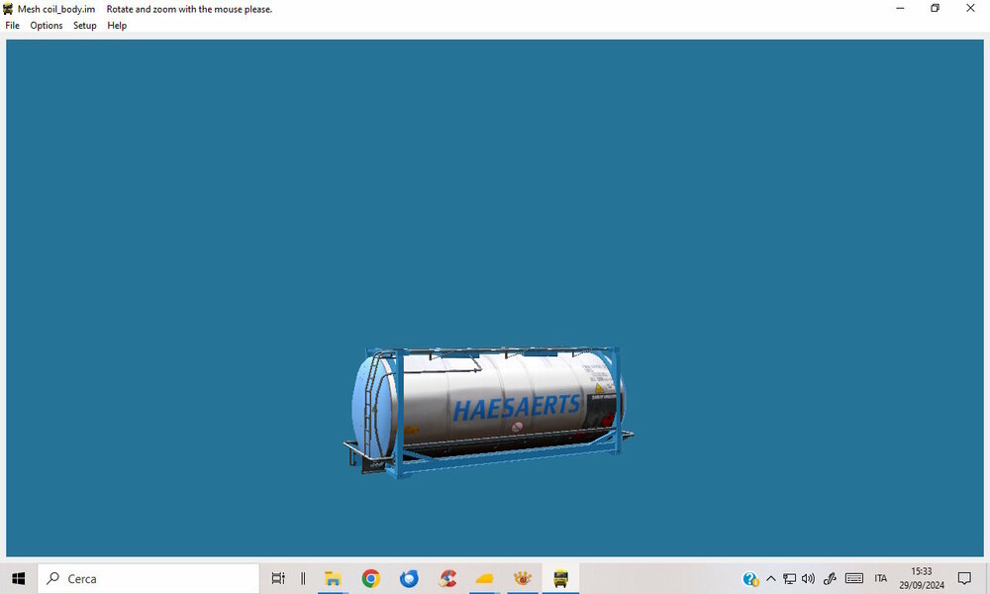The width and height of the screenshot is (990, 594).
Task: Launch Google Chrome from the taskbar
Action: tap(371, 578)
